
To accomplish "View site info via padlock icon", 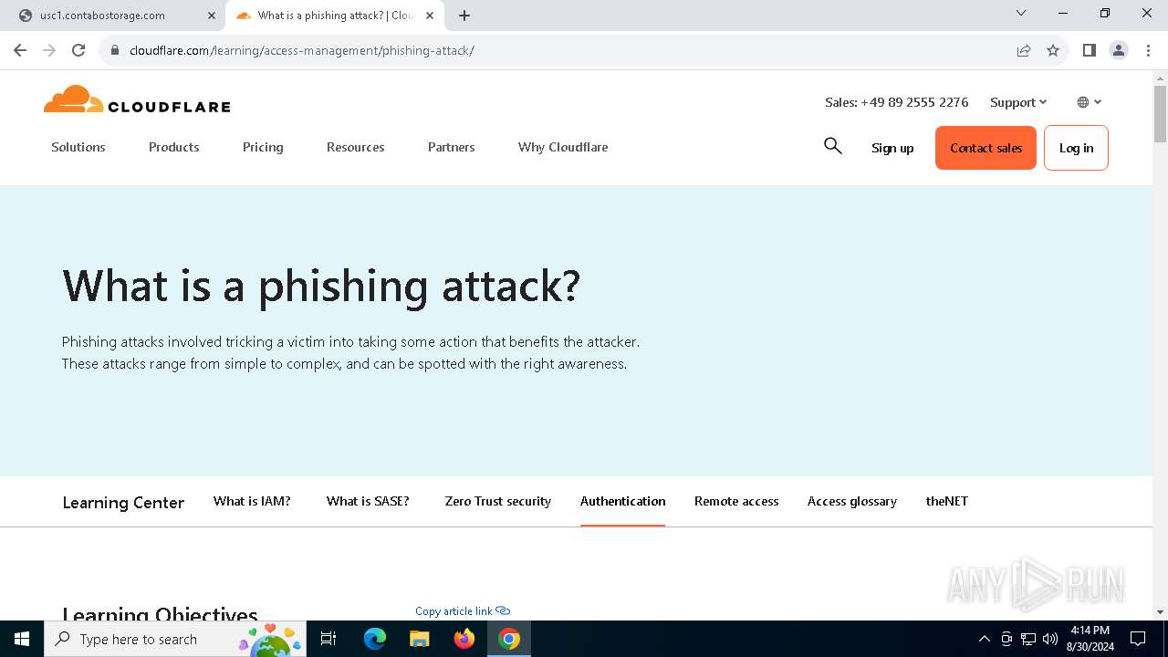I will [114, 50].
